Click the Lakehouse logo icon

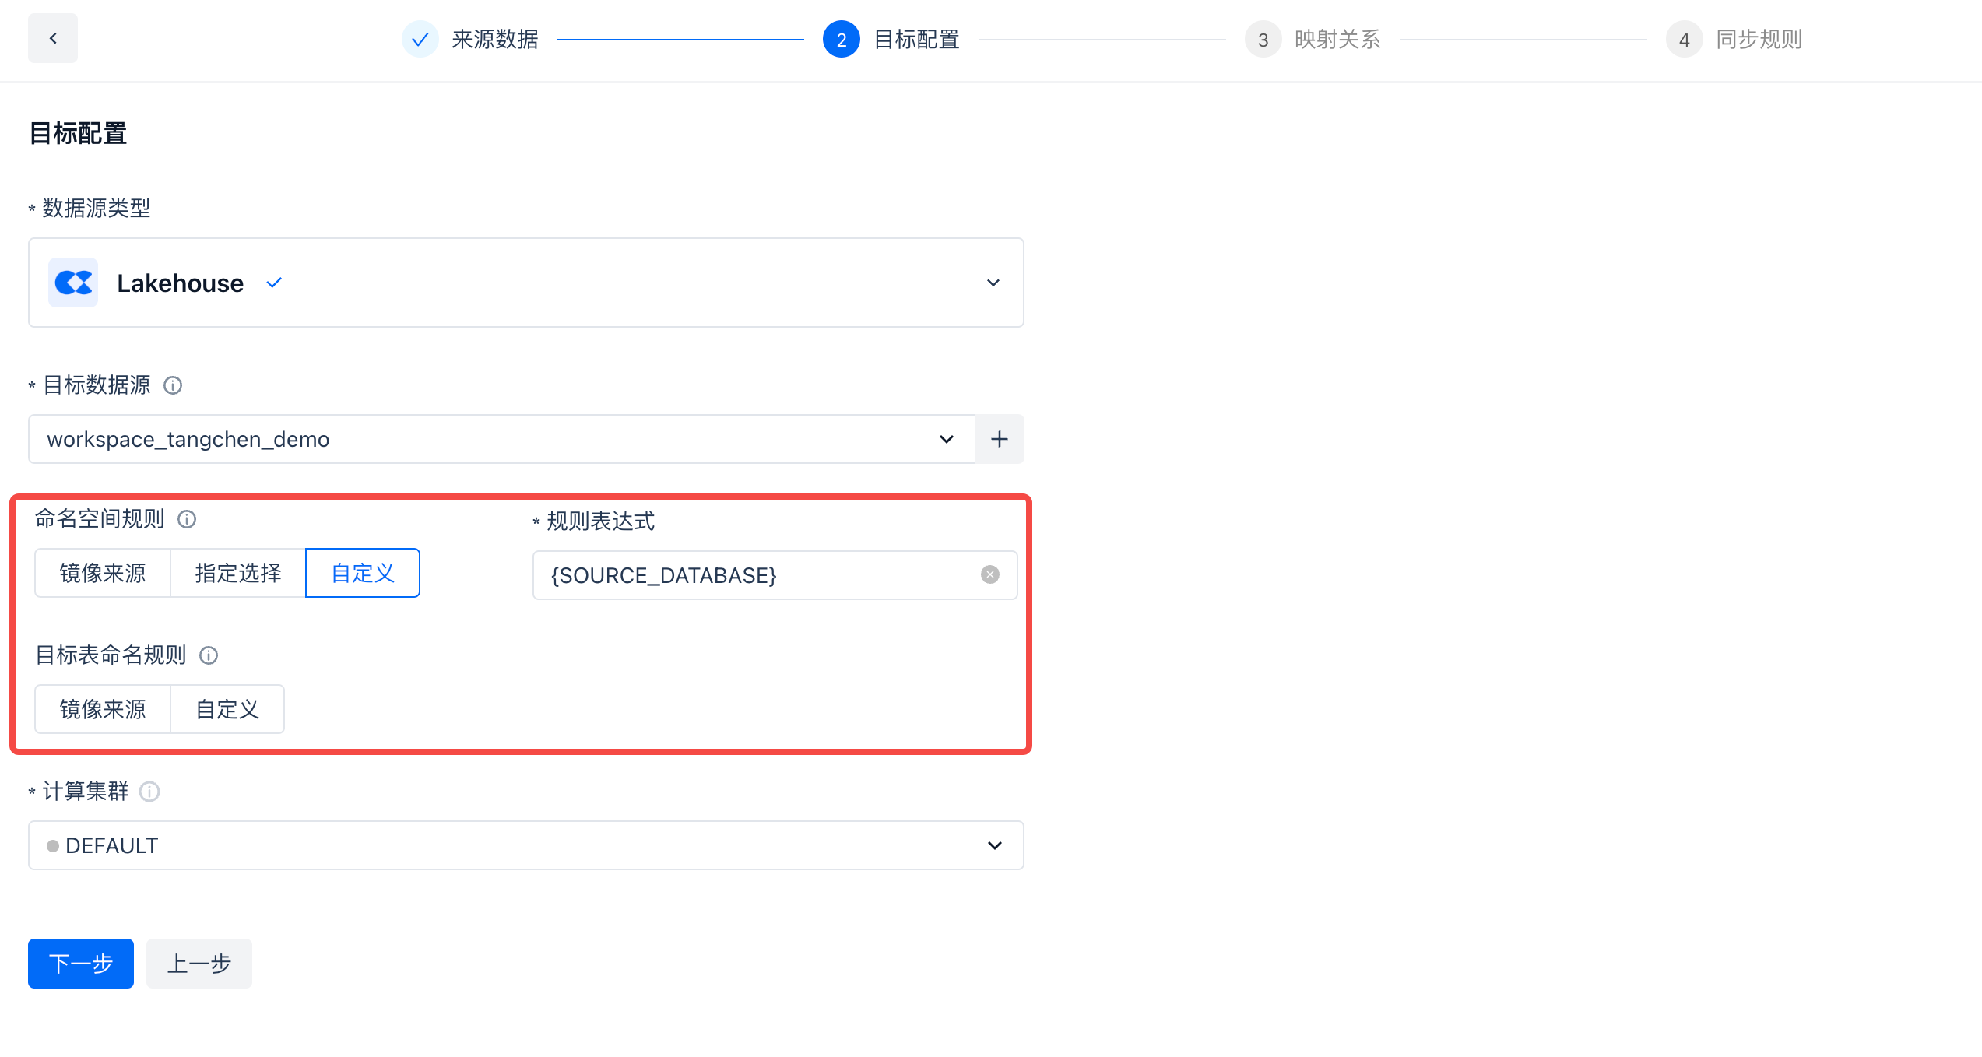pos(73,283)
